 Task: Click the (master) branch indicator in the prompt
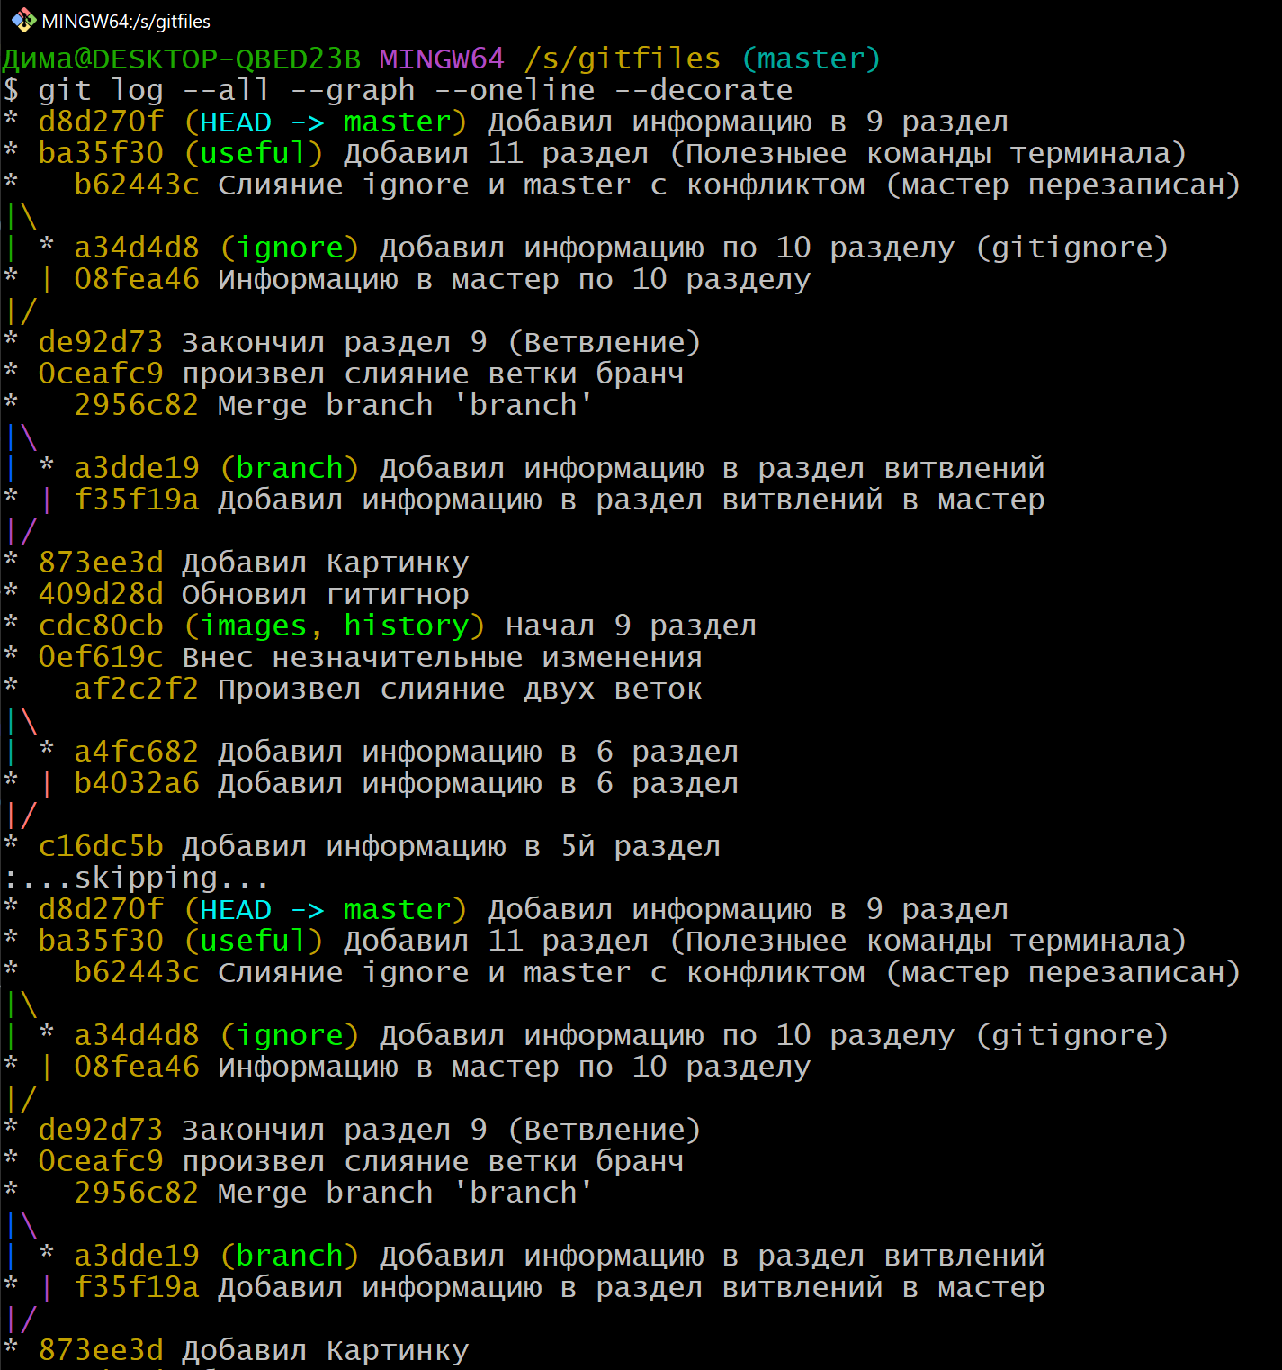click(x=811, y=59)
